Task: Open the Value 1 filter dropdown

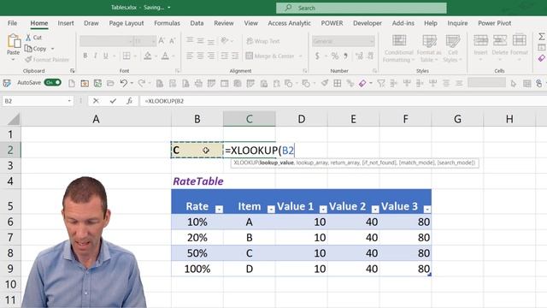Action: click(x=323, y=209)
